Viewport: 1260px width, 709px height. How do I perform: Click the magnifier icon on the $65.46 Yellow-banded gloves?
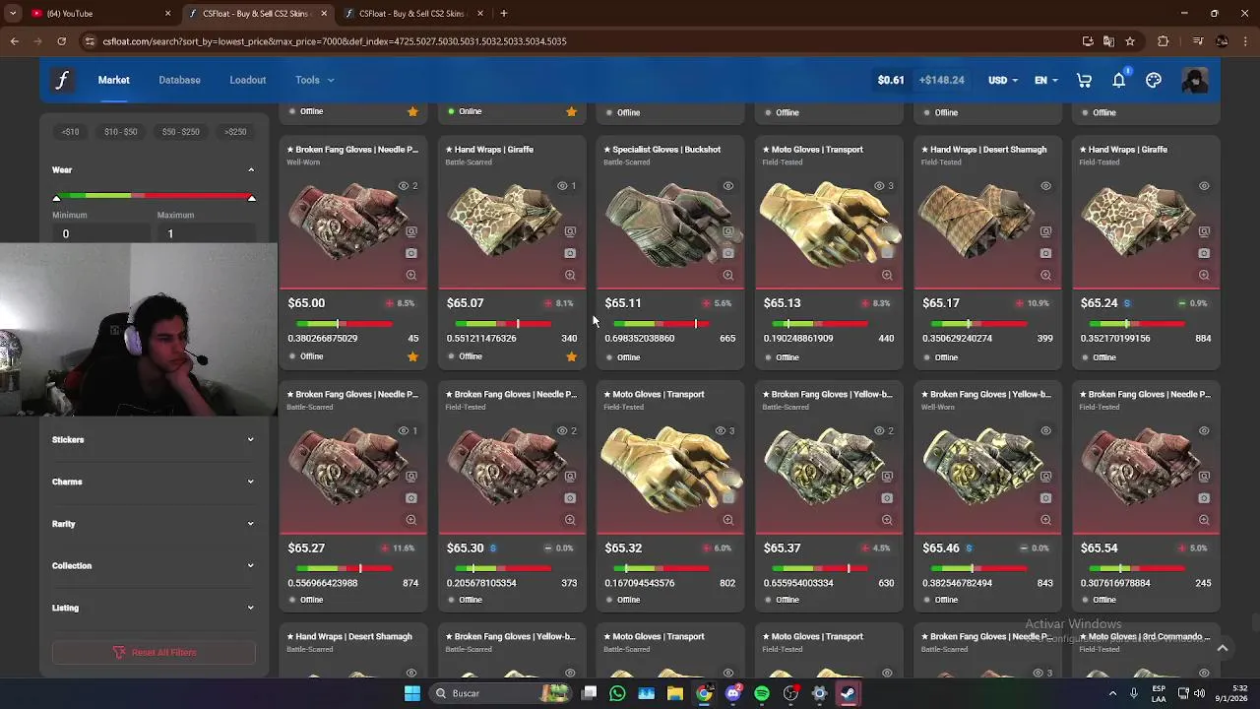pyautogui.click(x=1045, y=520)
